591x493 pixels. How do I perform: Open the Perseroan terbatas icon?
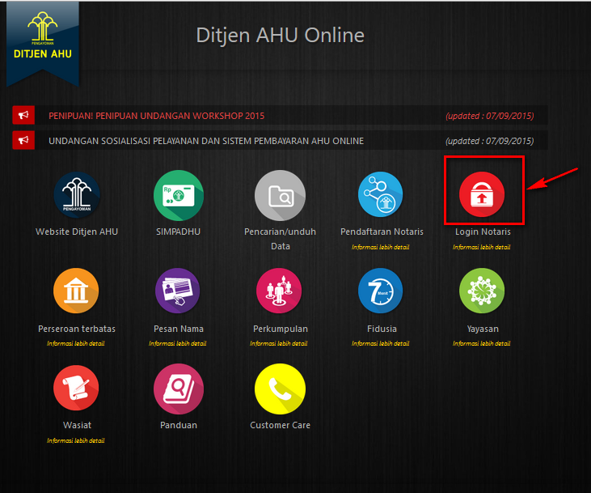[x=76, y=292]
